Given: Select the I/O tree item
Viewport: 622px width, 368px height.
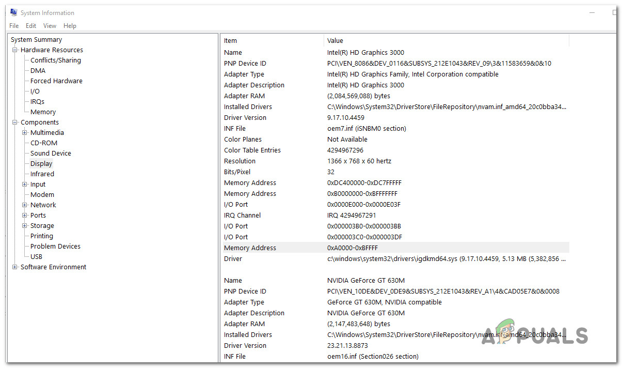Looking at the screenshot, I should pos(35,91).
